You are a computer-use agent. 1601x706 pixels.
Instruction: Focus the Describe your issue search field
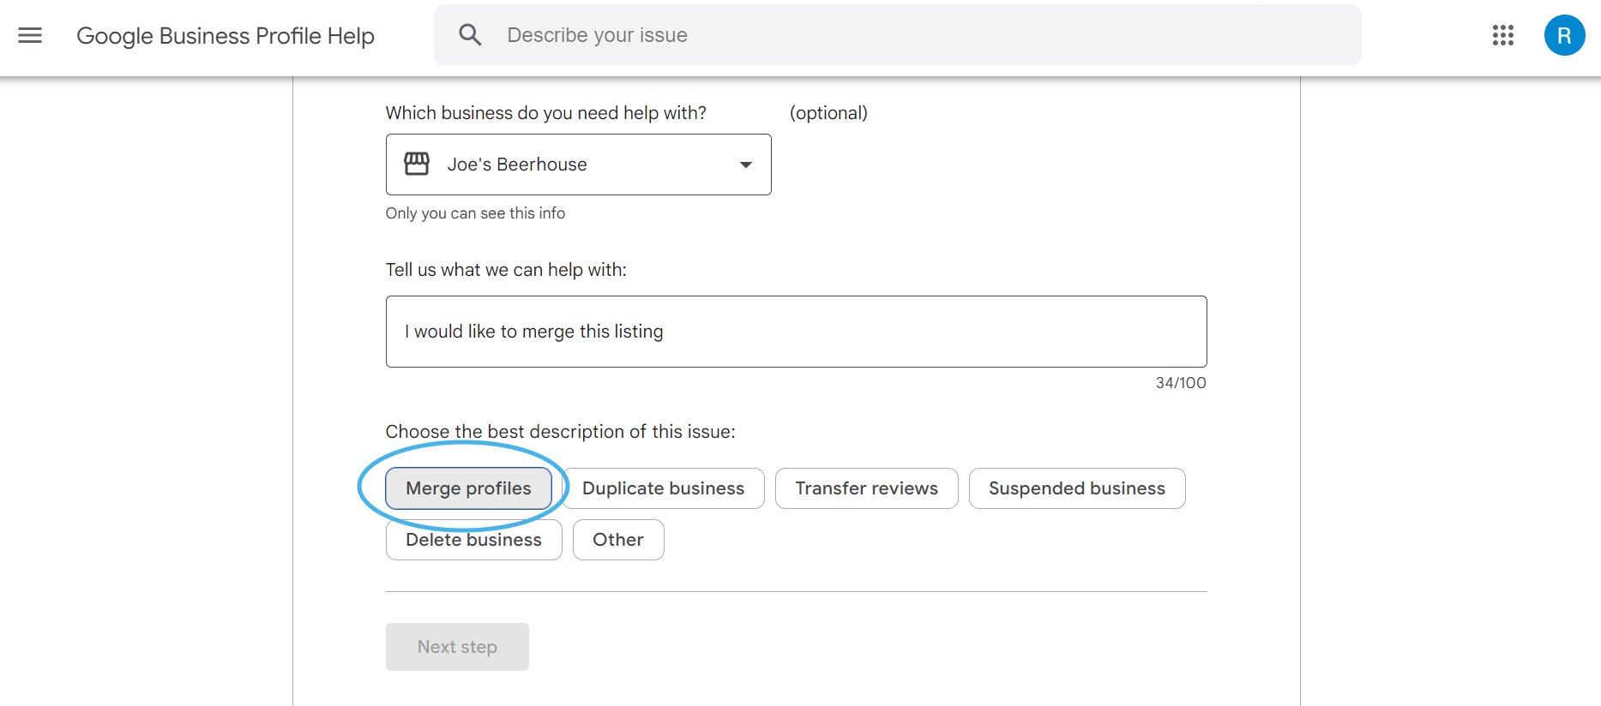pyautogui.click(x=897, y=35)
